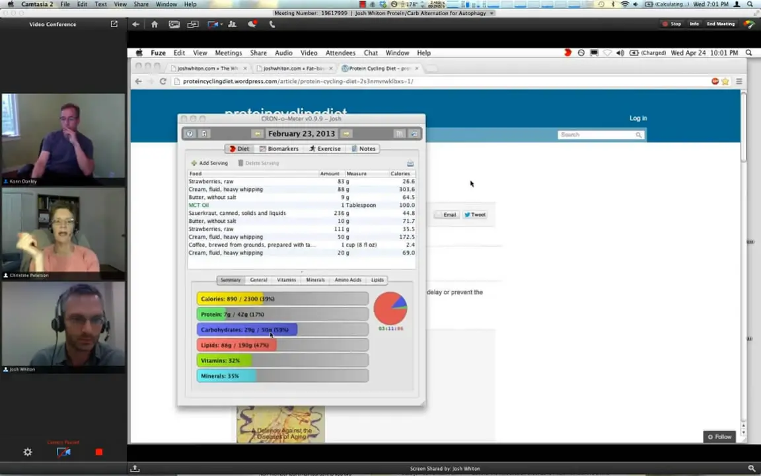Open the Attendees menu in Fuze menu bar
This screenshot has width=761, height=476.
[340, 53]
